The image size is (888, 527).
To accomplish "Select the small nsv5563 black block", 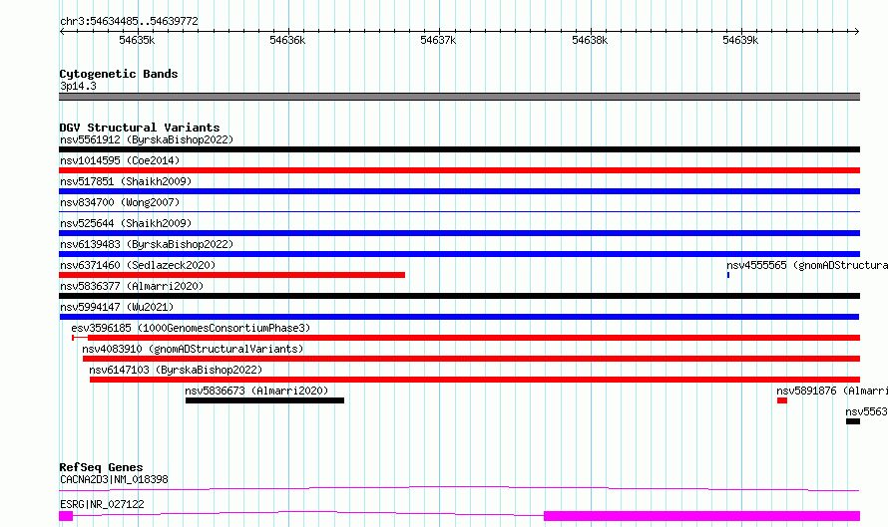I will pos(853,421).
